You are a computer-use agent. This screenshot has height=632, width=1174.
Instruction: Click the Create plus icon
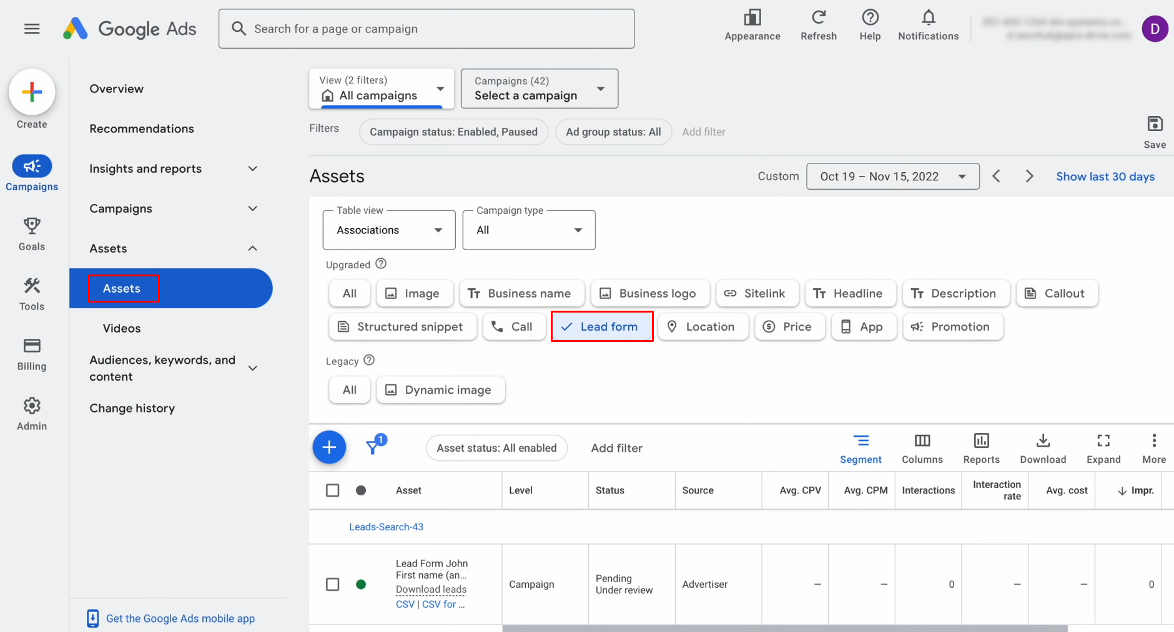coord(32,92)
